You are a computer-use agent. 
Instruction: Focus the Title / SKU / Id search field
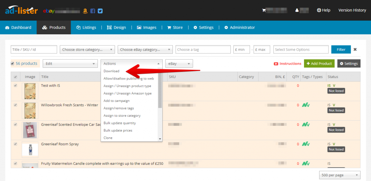(34, 49)
